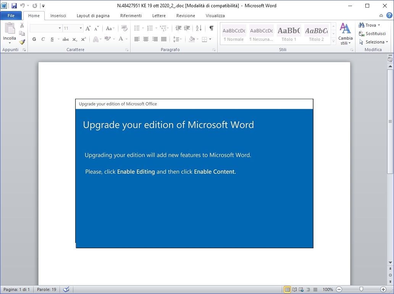Switch to the Inserisci tab
The height and width of the screenshot is (294, 394).
(58, 16)
